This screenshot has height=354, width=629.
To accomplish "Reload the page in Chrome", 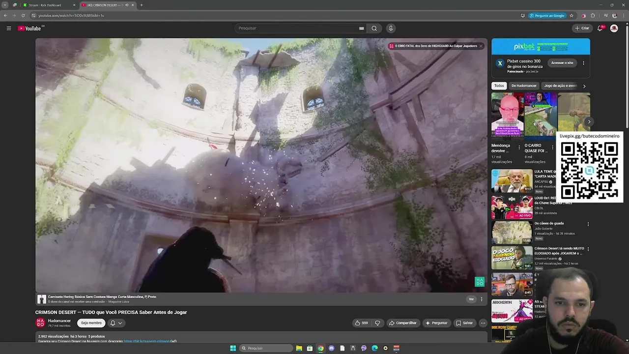I will [x=23, y=15].
